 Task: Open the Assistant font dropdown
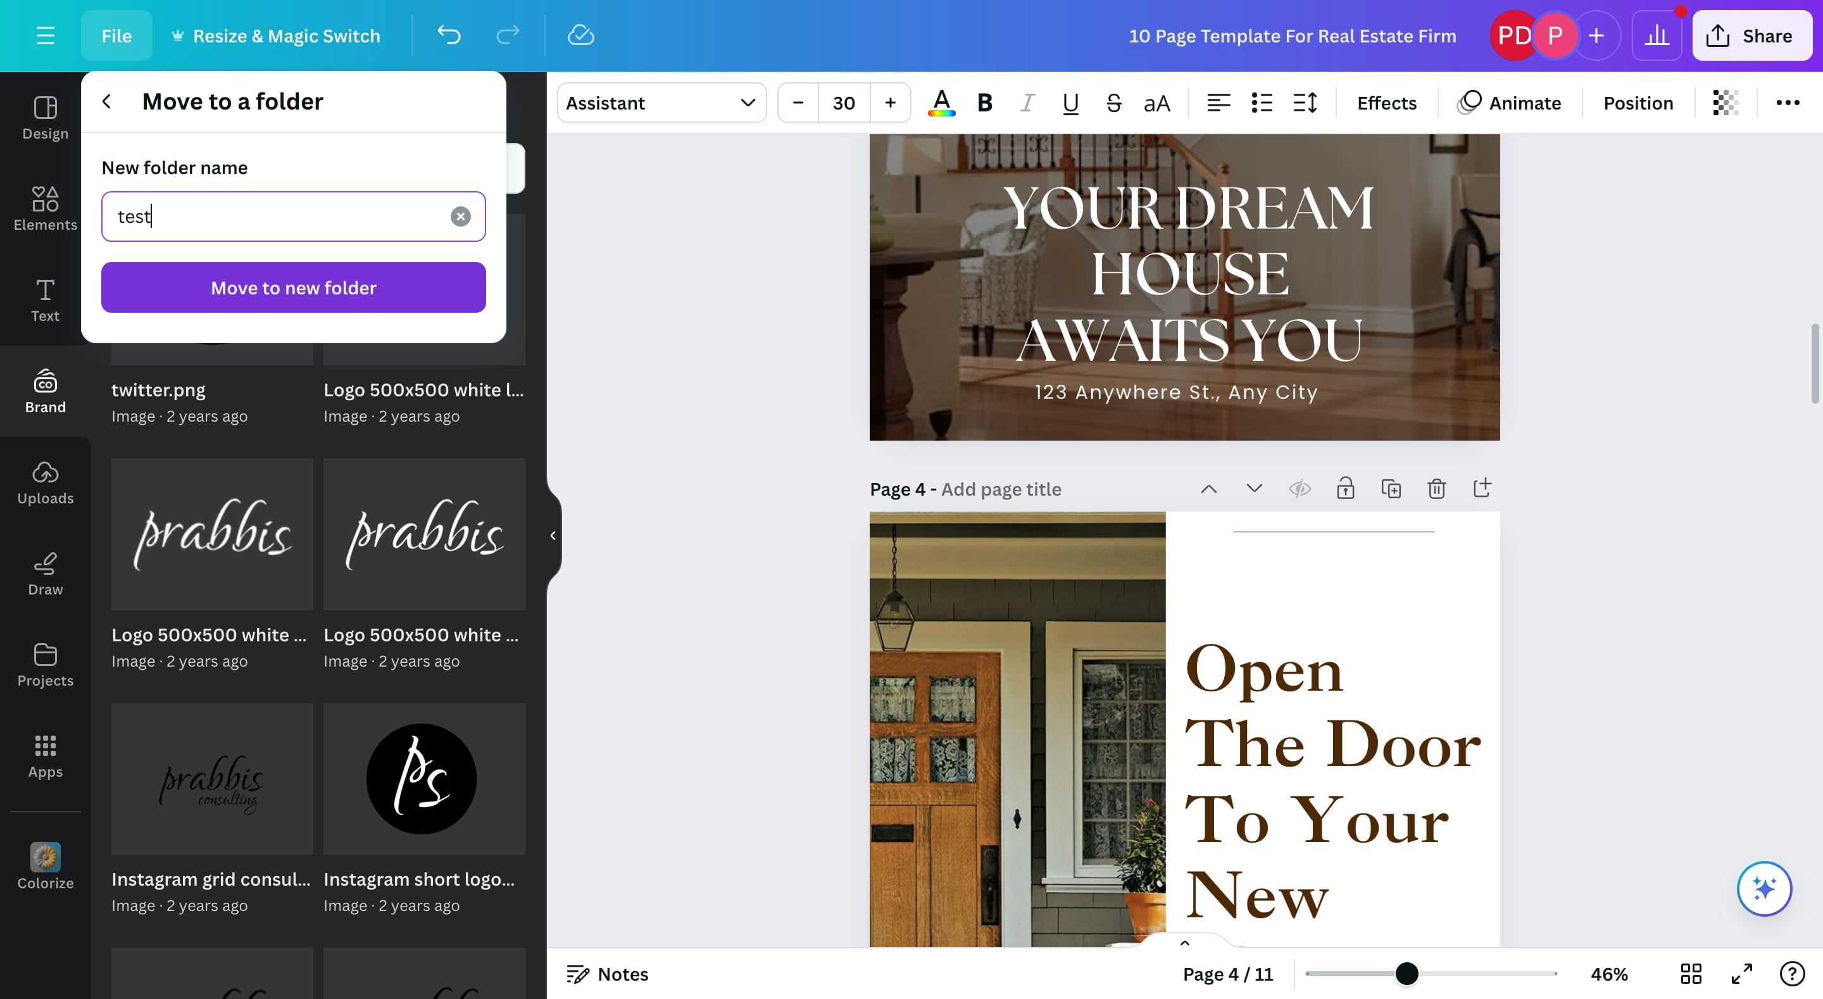click(x=661, y=103)
